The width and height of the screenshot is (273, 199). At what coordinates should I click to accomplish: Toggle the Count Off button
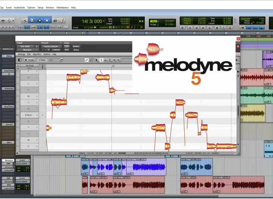(x=245, y=19)
